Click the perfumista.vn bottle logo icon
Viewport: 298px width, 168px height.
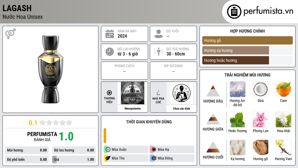pos(234,12)
